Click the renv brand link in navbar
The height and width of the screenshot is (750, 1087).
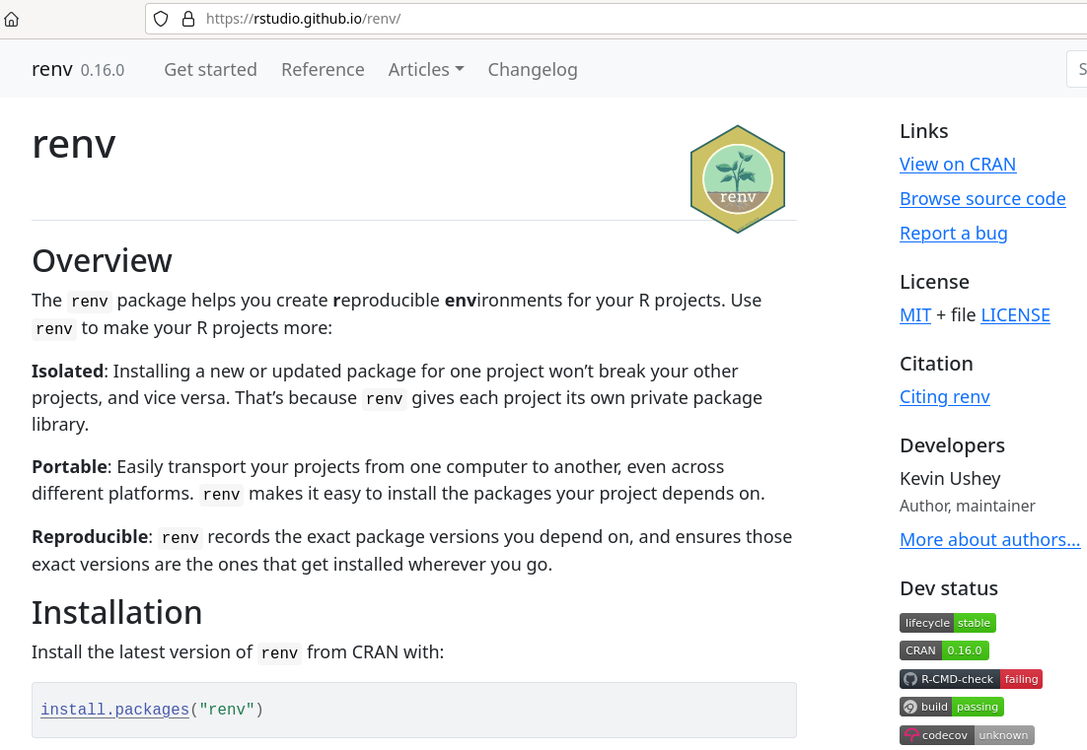(52, 69)
